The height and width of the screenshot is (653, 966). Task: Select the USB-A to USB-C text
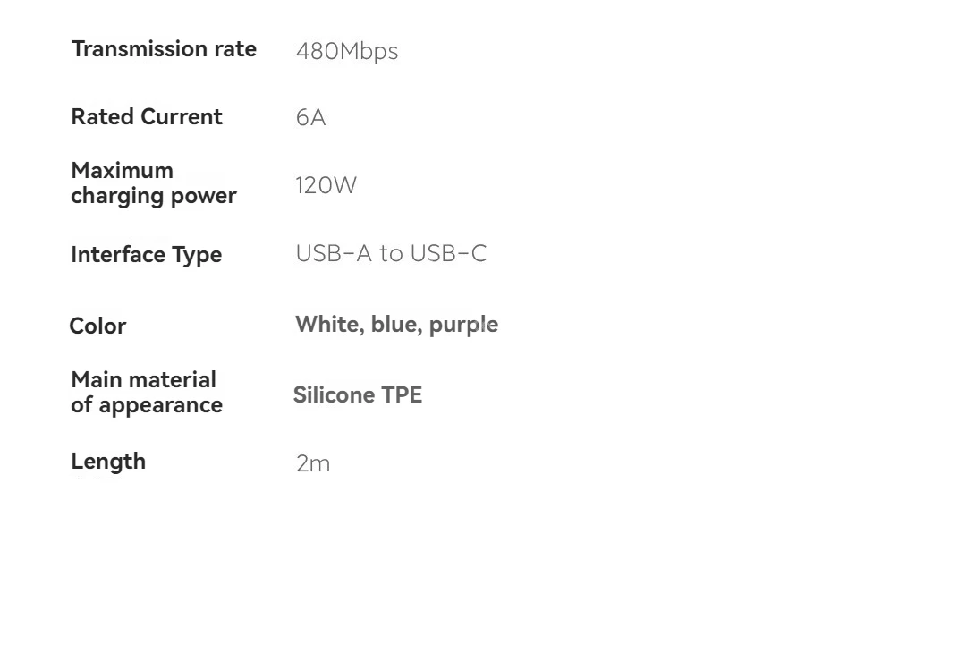391,253
